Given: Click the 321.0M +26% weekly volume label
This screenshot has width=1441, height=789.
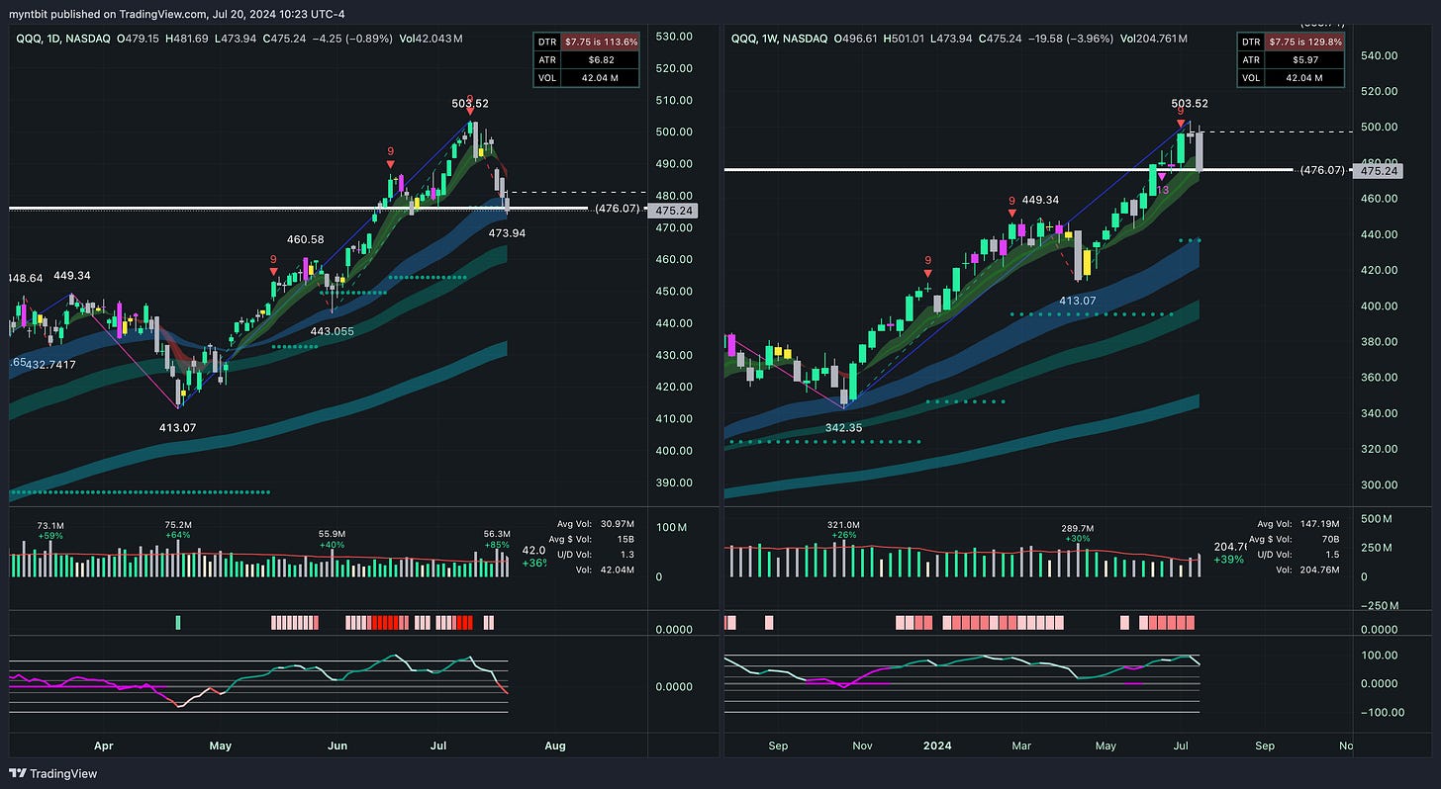Looking at the screenshot, I should [844, 531].
